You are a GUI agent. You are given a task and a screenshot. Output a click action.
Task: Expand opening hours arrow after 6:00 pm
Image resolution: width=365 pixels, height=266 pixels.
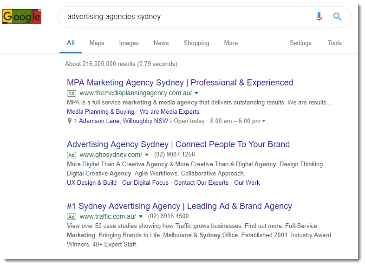click(264, 121)
